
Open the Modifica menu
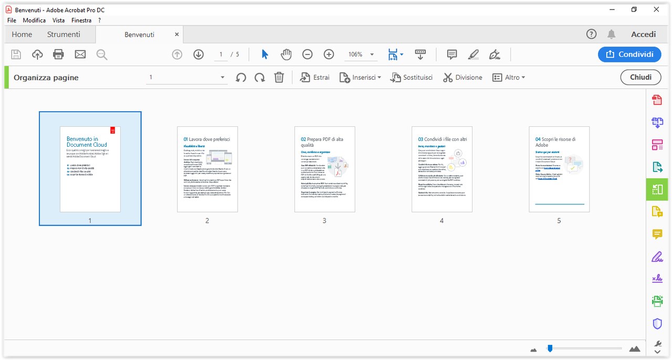(34, 20)
